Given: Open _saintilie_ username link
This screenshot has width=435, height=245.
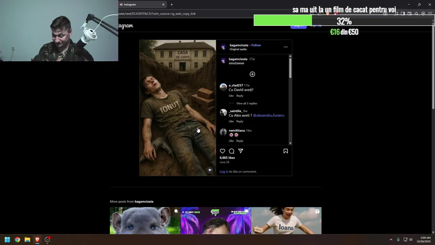Looking at the screenshot, I should pyautogui.click(x=235, y=111).
